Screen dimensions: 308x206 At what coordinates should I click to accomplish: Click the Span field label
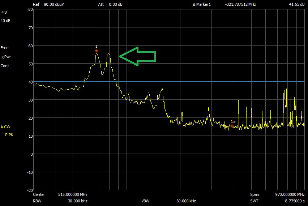click(x=254, y=194)
